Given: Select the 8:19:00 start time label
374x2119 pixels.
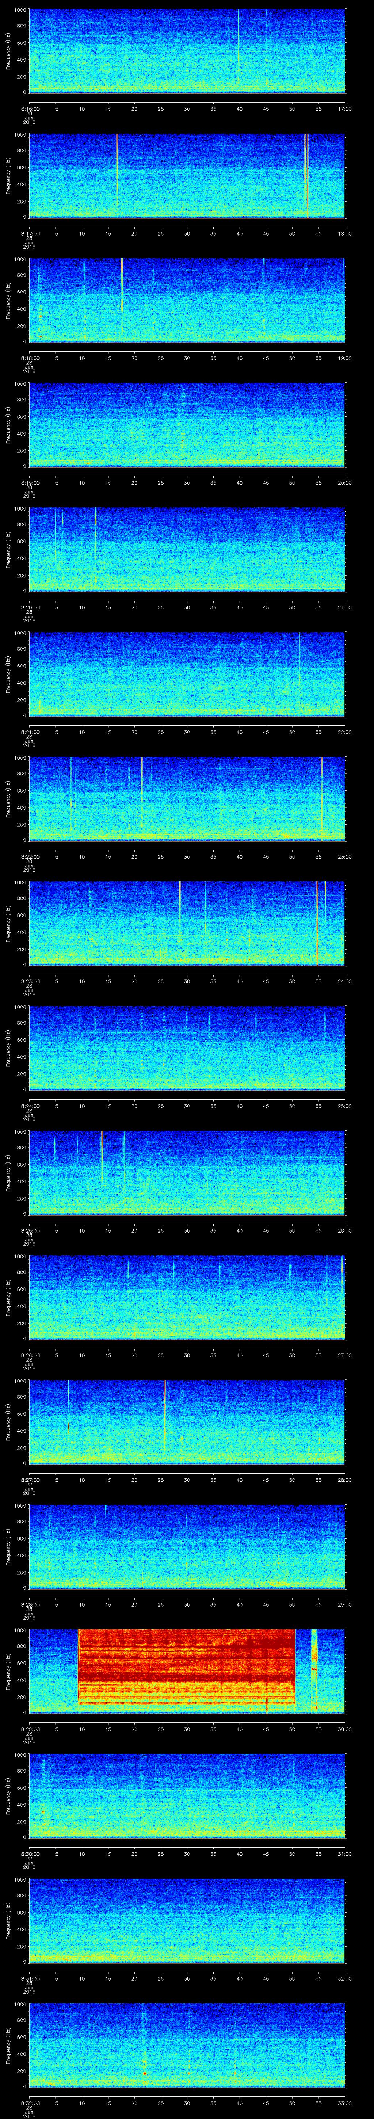Looking at the screenshot, I should 30,483.
